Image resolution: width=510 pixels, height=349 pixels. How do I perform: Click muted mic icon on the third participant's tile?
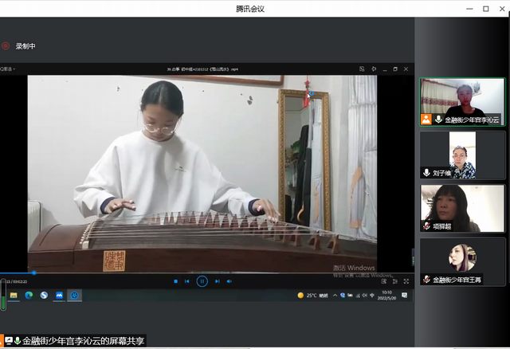click(426, 226)
